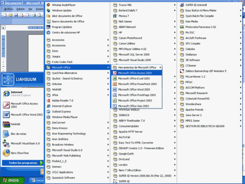Screen dimensions: 245x184
Task: Expand the Accesorios folder
Action: 77,40
